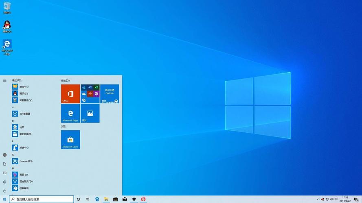
Task: Open Task View on the taskbar
Action: [x=88, y=199]
